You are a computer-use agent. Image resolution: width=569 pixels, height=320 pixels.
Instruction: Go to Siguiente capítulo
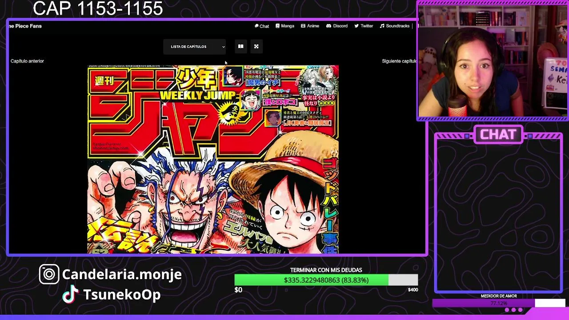click(x=399, y=61)
